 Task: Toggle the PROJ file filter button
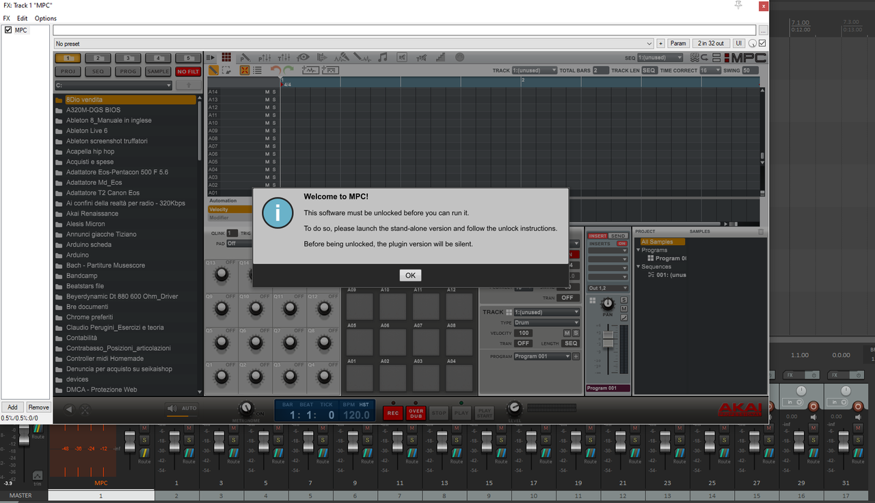pos(67,71)
